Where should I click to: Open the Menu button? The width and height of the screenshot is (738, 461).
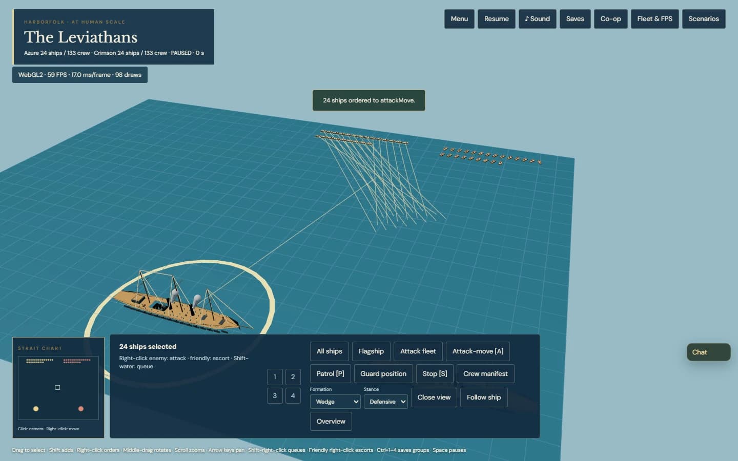tap(459, 19)
